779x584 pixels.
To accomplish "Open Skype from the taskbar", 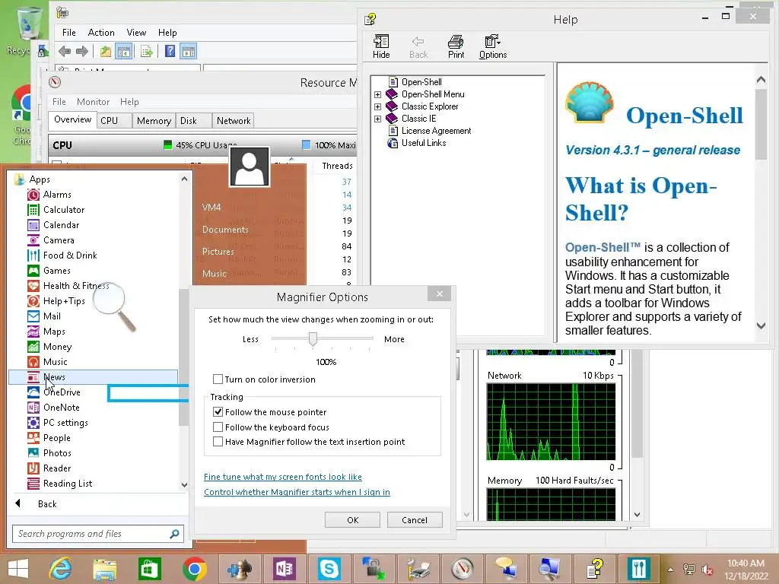I will [329, 569].
